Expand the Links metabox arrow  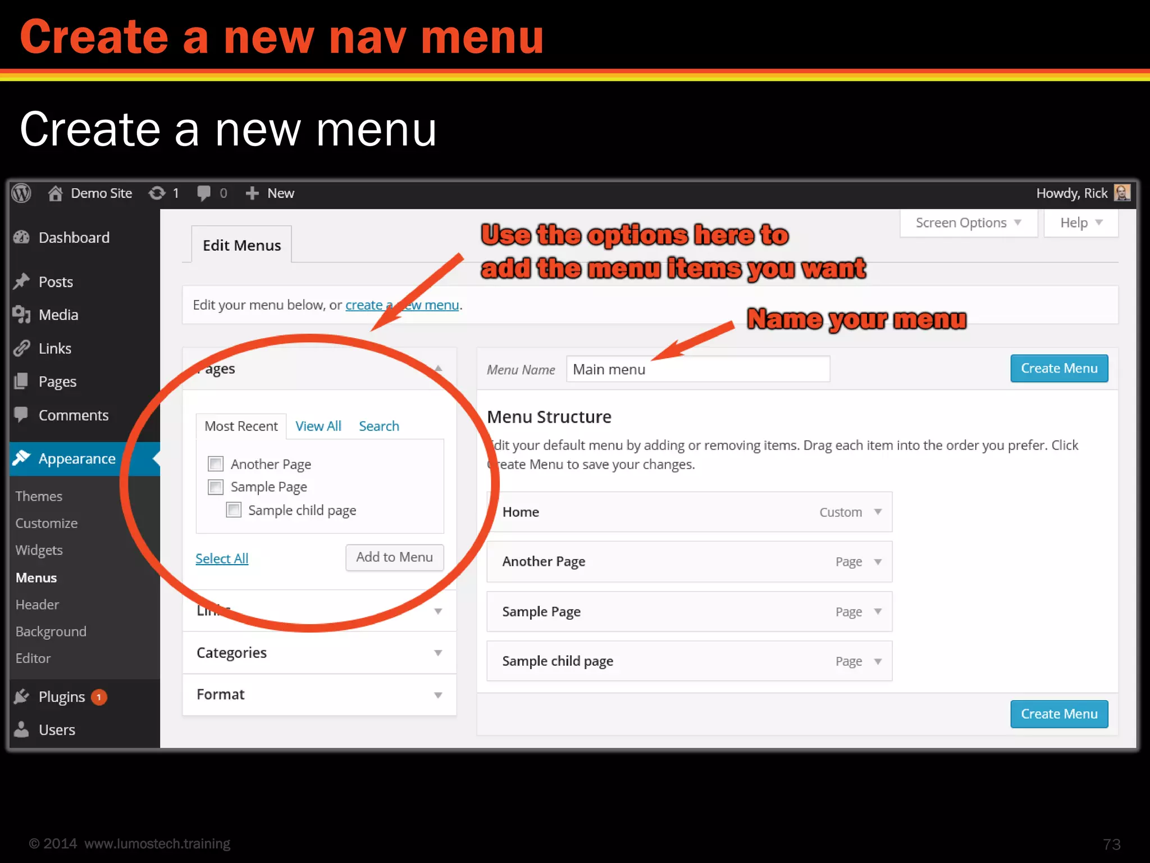tap(438, 611)
